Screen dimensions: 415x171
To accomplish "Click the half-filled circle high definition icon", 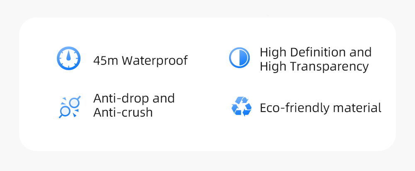I will coord(239,58).
